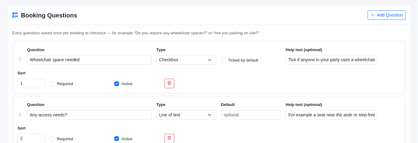This screenshot has height=143, width=418.
Task: Edit help text about wheelchair users
Action: click(x=331, y=60)
